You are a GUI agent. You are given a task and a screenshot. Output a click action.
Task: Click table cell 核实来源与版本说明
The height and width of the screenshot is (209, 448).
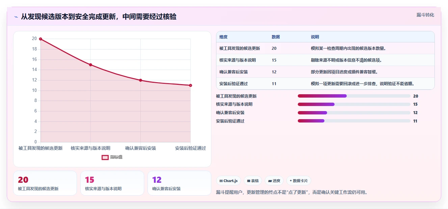point(238,60)
